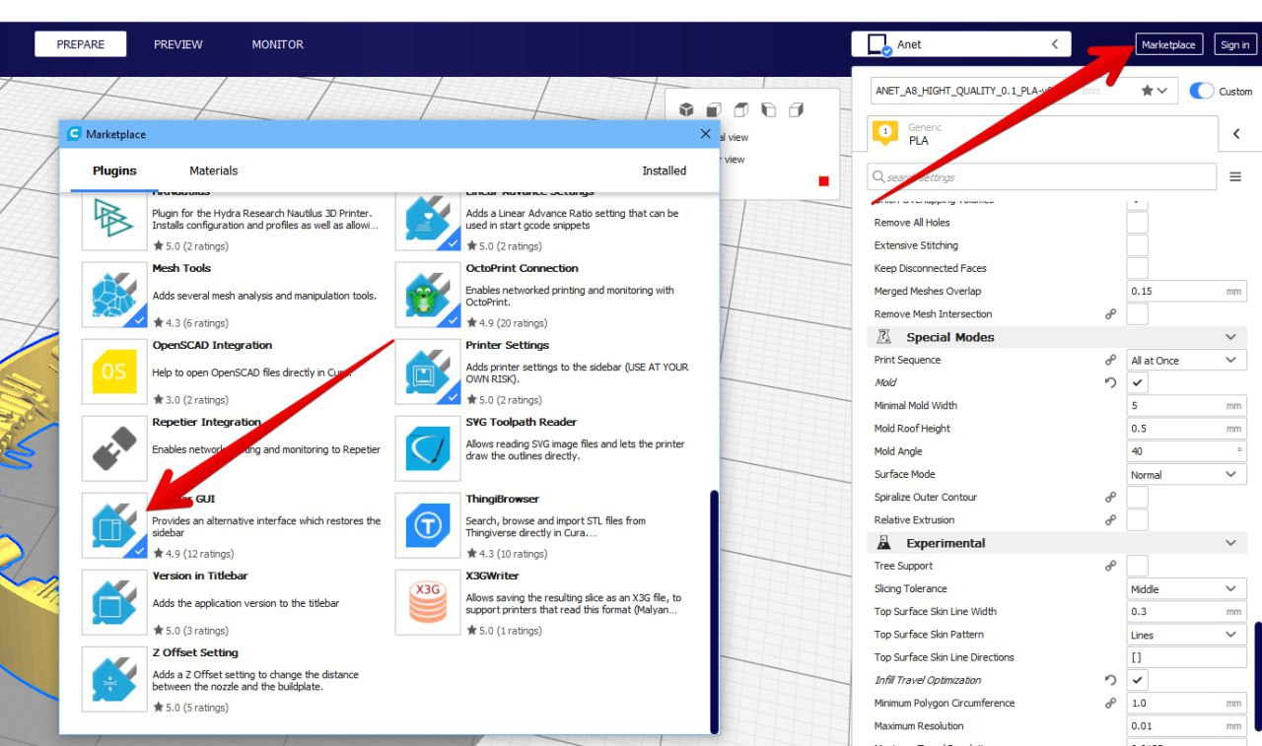1262x746 pixels.
Task: Open the ThingiBrowser plugin icon
Action: pyautogui.click(x=428, y=526)
